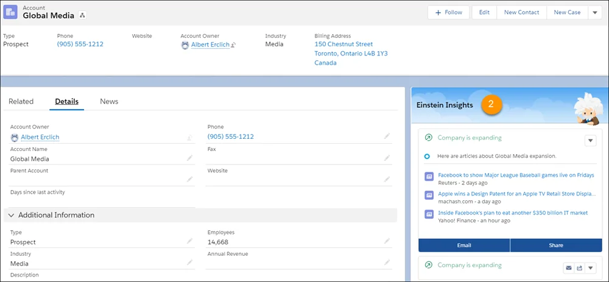
Task: Open dropdown on second Company is expanding card
Action: [590, 267]
